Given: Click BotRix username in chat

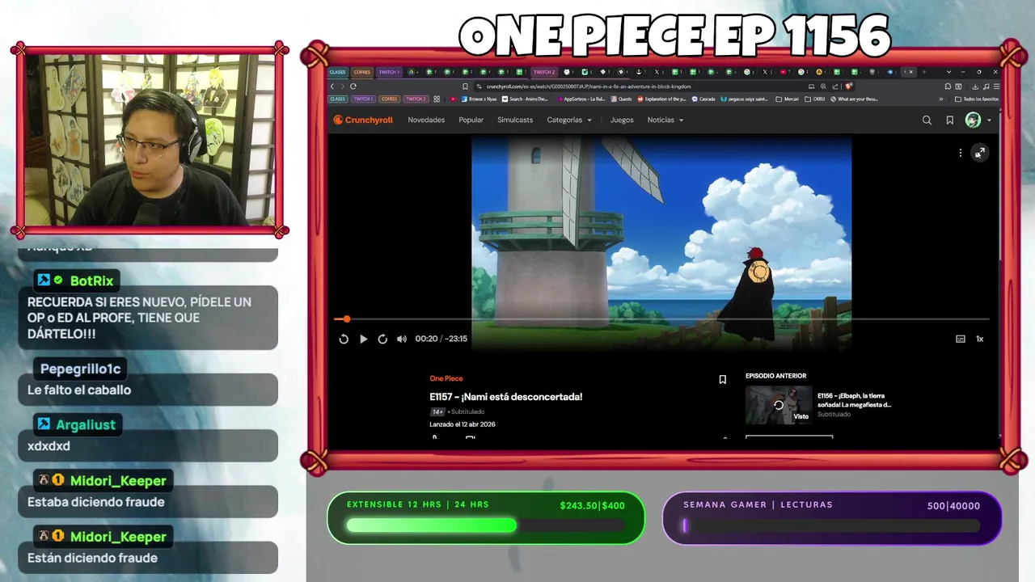Looking at the screenshot, I should click(91, 280).
